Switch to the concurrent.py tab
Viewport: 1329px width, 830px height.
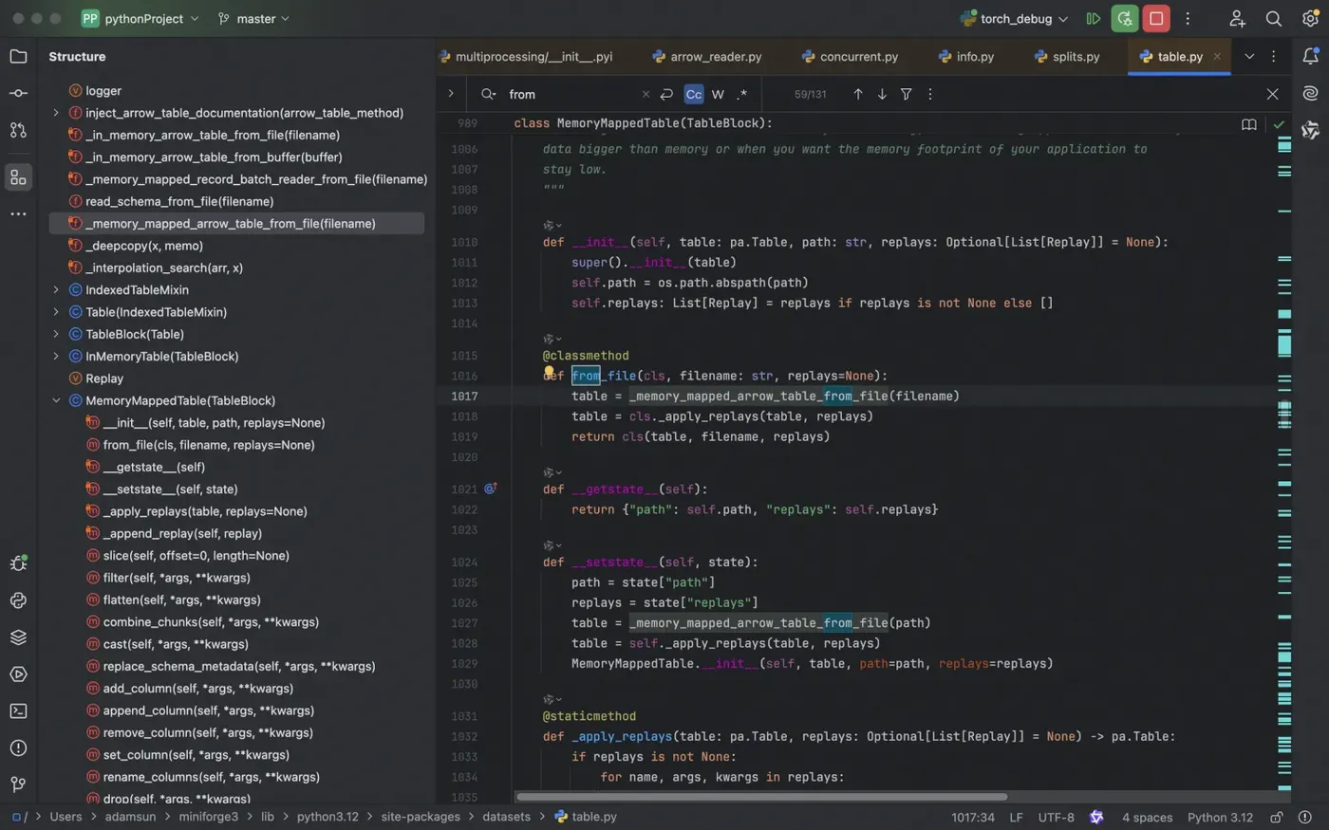point(850,57)
